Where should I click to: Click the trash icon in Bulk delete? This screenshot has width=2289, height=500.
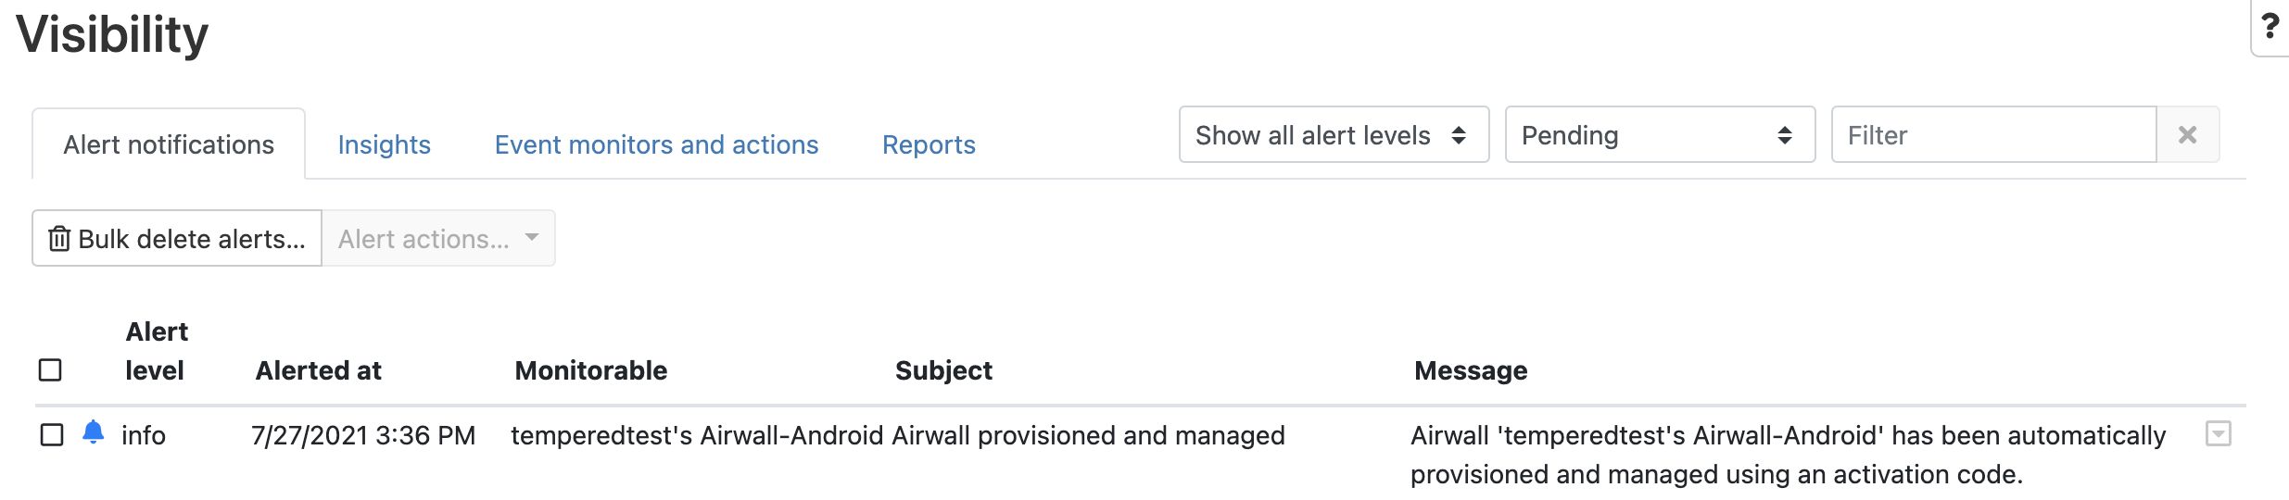[x=59, y=239]
